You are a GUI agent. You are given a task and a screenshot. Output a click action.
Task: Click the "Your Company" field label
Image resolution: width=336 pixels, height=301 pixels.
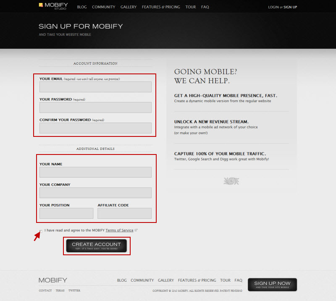tap(55, 185)
